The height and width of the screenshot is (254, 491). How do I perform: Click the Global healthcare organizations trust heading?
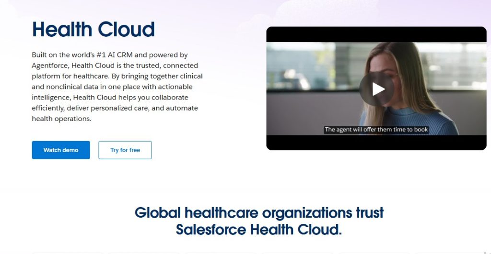(x=259, y=221)
